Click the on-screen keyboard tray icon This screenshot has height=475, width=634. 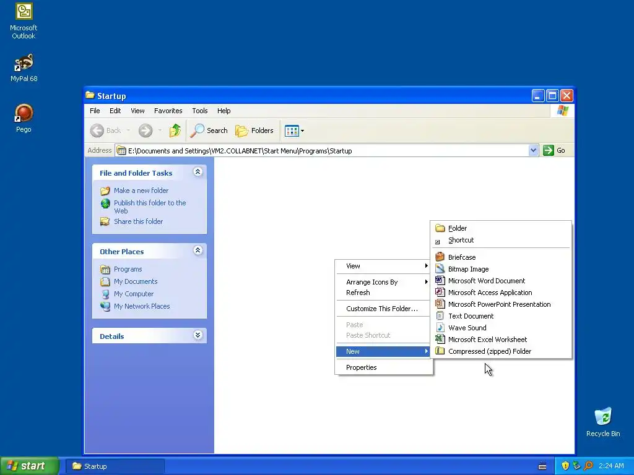(x=542, y=466)
